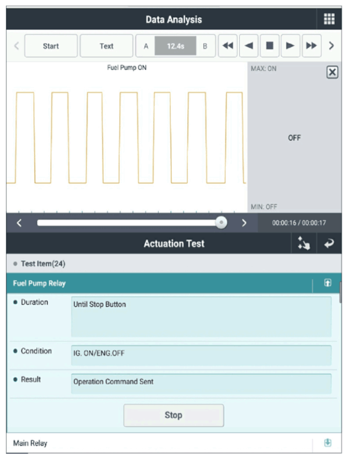Click the timeline slider handle
This screenshot has height=459, width=348.
pyautogui.click(x=221, y=222)
